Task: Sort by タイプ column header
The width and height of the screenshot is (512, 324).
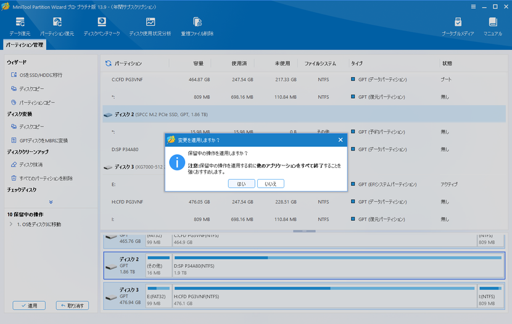Action: tap(357, 64)
